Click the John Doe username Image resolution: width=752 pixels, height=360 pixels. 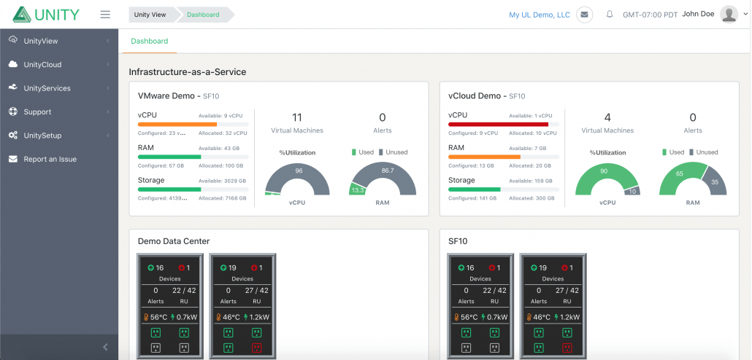coord(698,14)
